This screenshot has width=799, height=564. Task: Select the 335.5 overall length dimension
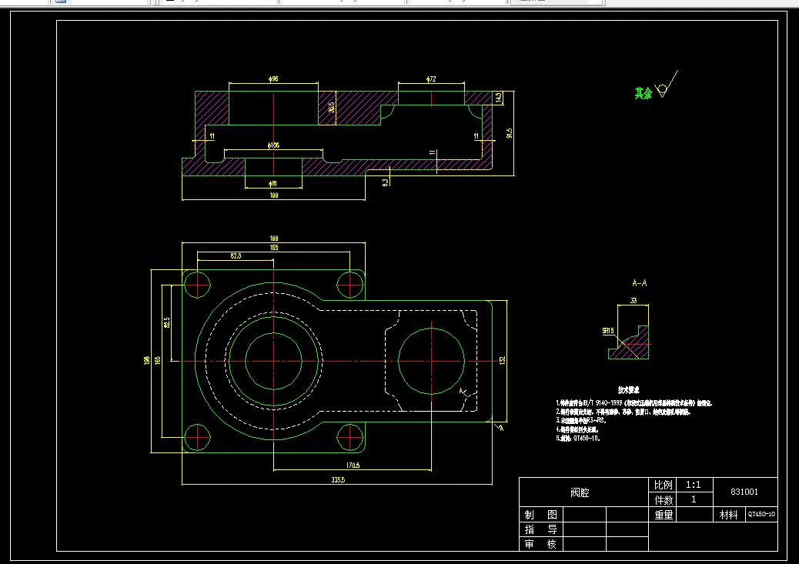[x=338, y=480]
